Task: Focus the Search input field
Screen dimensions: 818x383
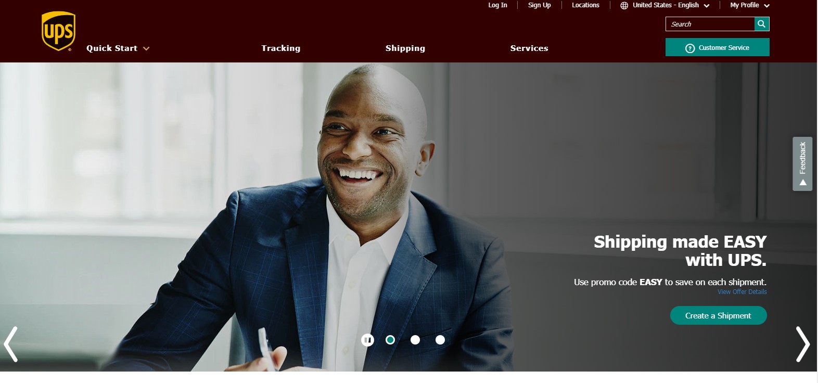Action: (710, 24)
